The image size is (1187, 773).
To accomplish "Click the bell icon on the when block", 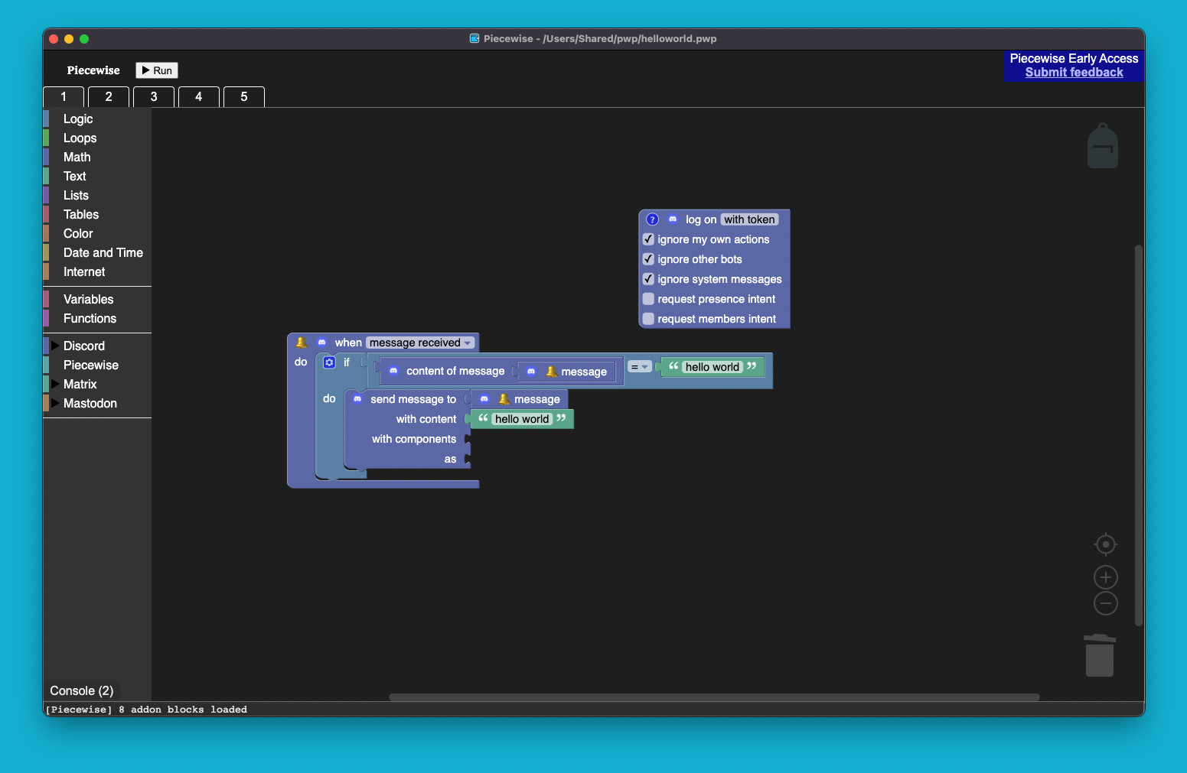I will click(302, 343).
